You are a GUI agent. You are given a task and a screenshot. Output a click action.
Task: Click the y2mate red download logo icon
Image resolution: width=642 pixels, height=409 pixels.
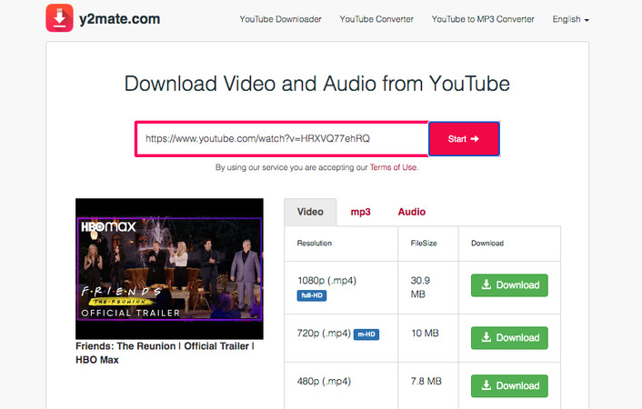tap(59, 18)
